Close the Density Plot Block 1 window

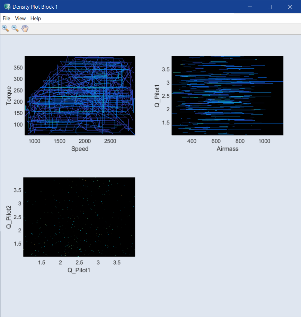pyautogui.click(x=290, y=7)
